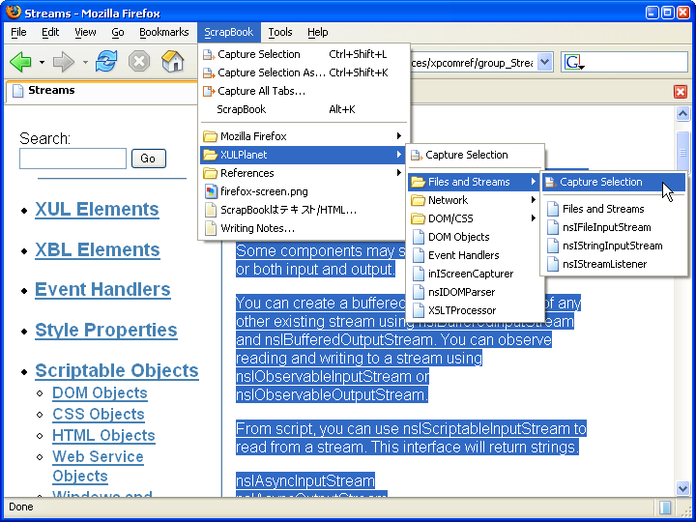Click the Google search engine icon

coord(572,62)
